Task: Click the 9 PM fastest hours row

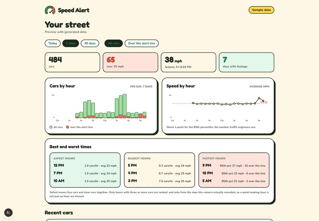Action: click(x=234, y=165)
